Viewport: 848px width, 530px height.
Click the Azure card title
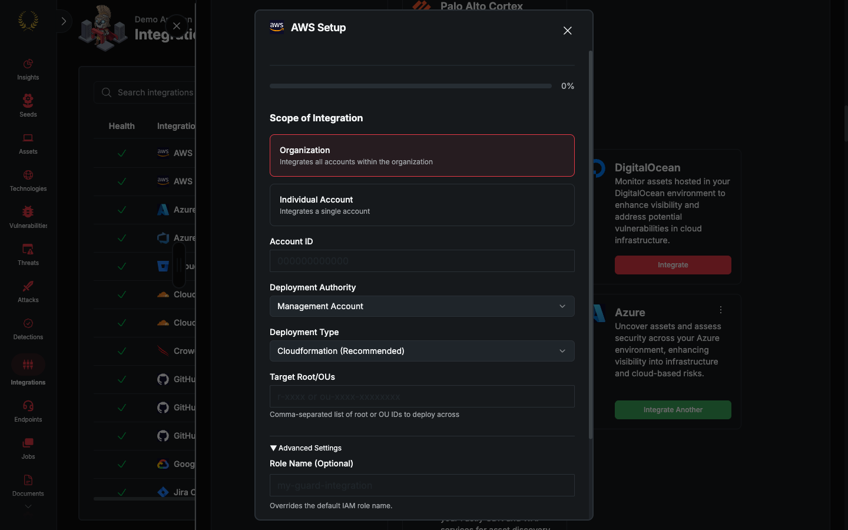tap(630, 313)
